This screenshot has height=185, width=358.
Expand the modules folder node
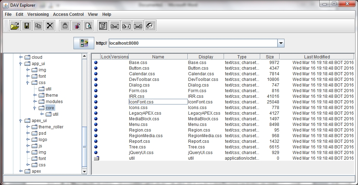pos(35,101)
